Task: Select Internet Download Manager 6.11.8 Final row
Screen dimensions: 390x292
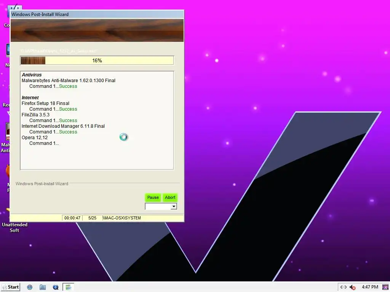Action: coord(63,126)
